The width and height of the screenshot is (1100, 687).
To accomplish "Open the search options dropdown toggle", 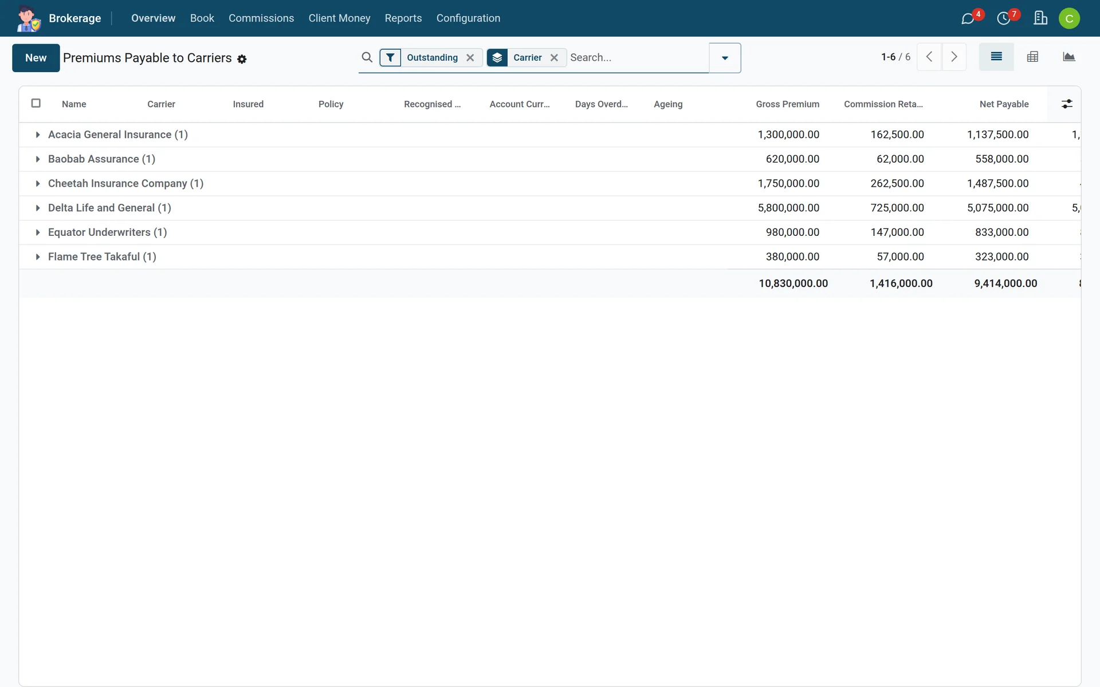I will 725,58.
